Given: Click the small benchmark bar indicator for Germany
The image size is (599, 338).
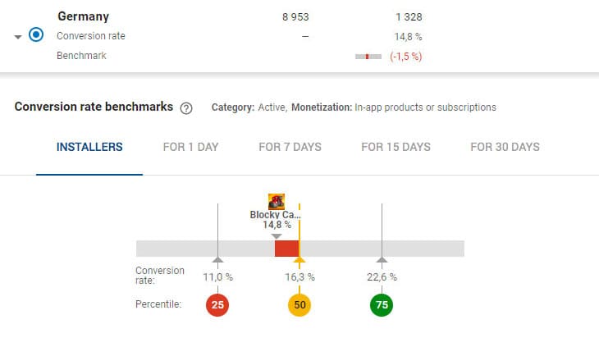Looking at the screenshot, I should 368,56.
